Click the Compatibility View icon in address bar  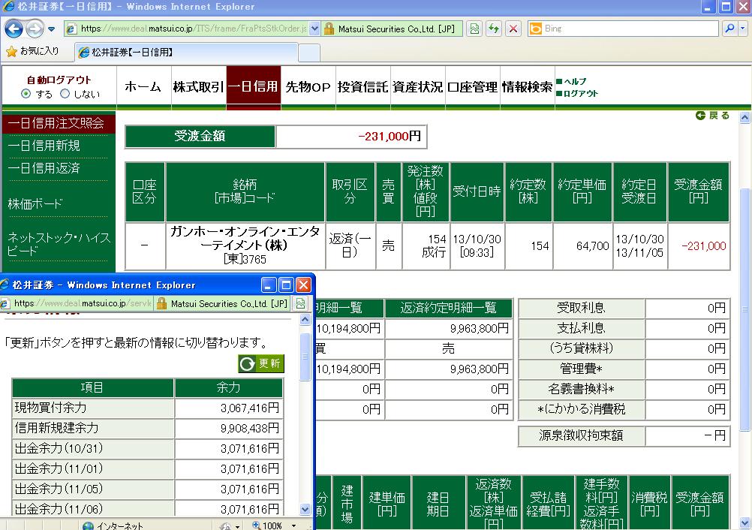[474, 29]
